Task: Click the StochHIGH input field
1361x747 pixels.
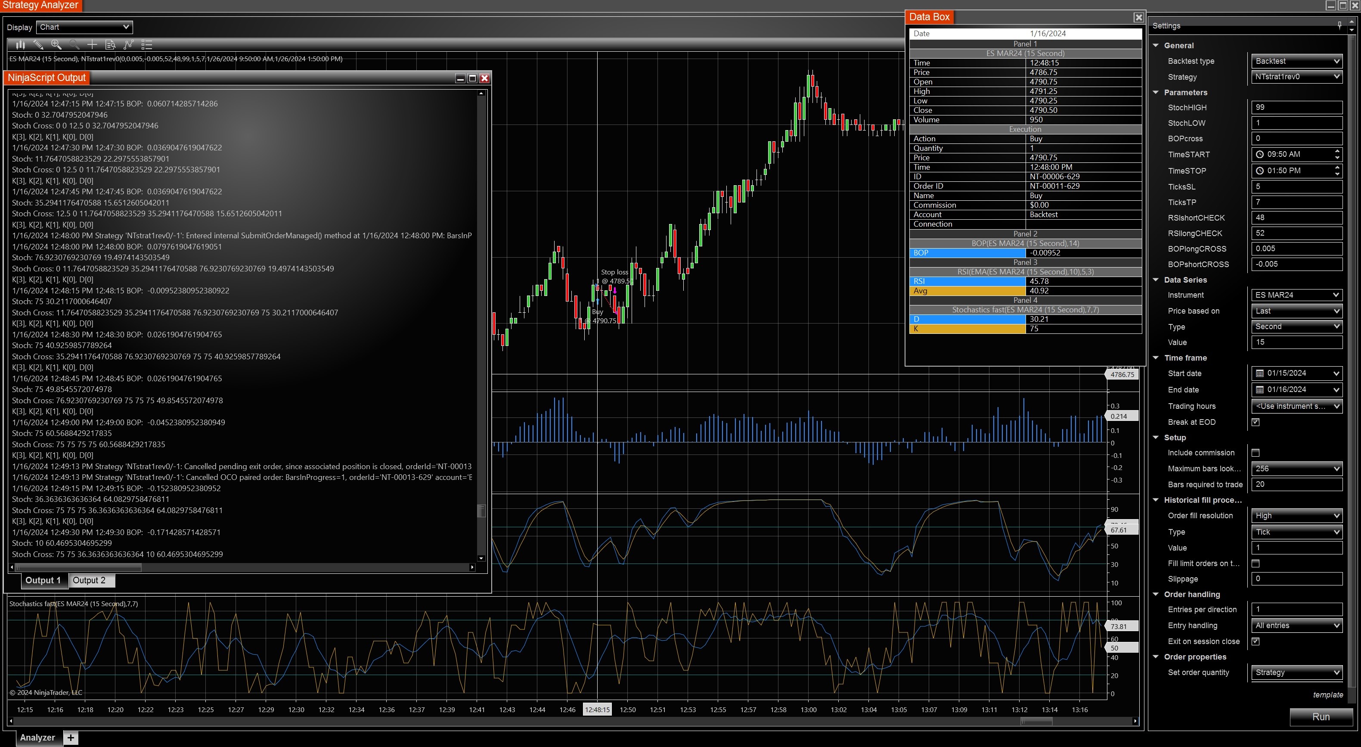Action: click(x=1296, y=107)
